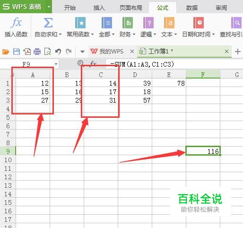Image resolution: width=243 pixels, height=228 pixels.
Task: Select column D header
Action: coord(135,75)
